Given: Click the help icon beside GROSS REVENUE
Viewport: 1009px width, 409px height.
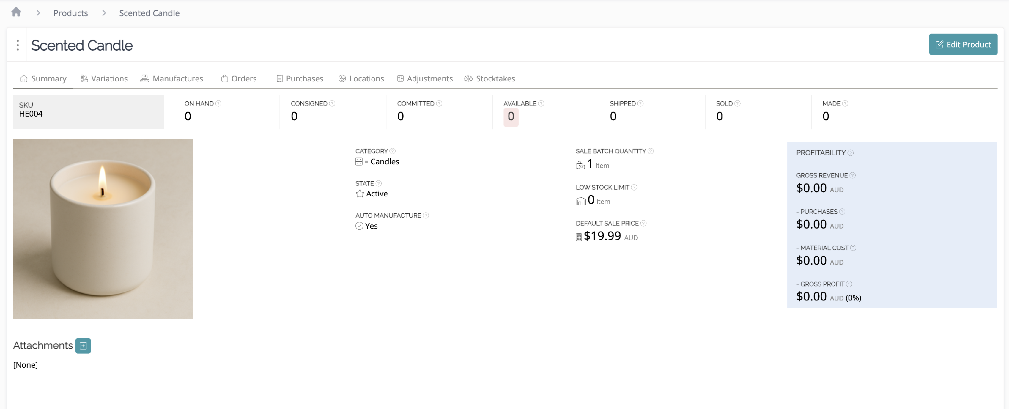Looking at the screenshot, I should coord(852,175).
